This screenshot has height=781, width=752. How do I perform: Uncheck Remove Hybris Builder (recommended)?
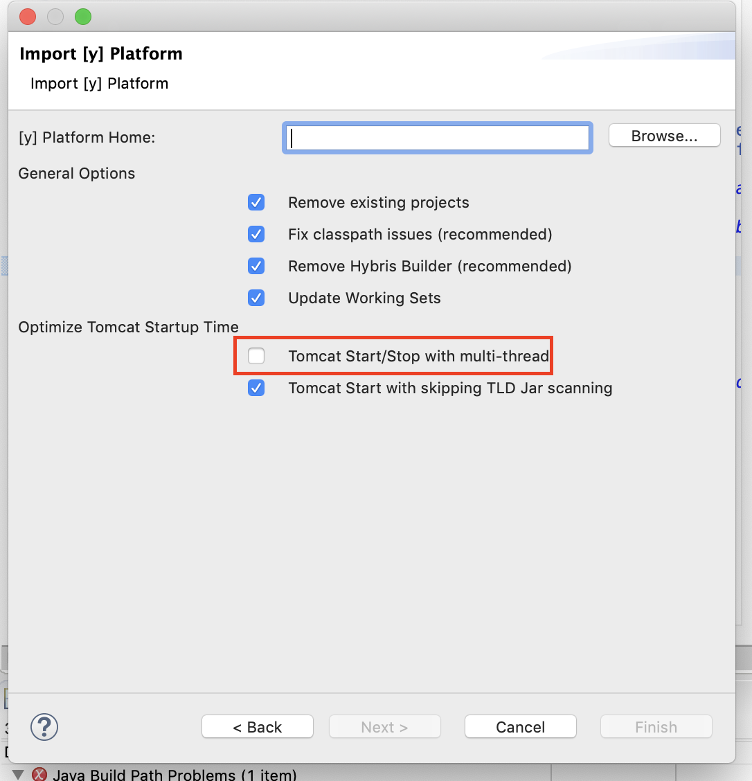256,266
